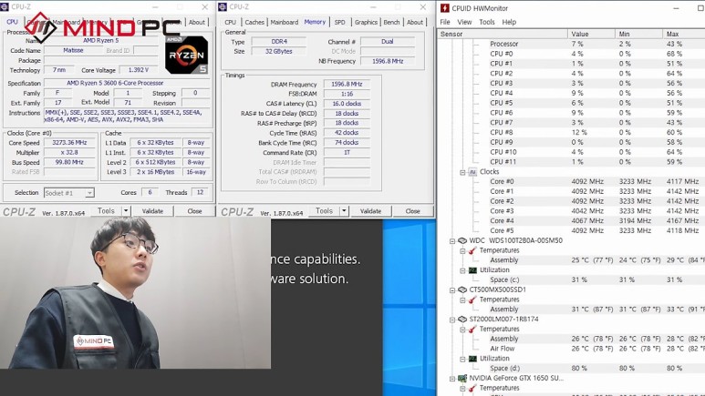
Task: Collapse Utilization under WDC drive
Action: tap(462, 270)
